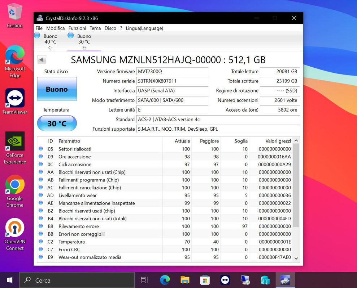Click the serial number field S3TRNX0K807911
357x288 pixels.
[x=172, y=81]
